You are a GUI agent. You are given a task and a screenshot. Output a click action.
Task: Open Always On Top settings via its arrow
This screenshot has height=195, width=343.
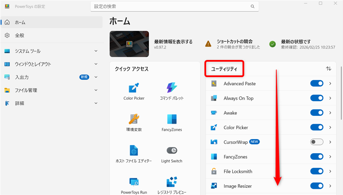pos(330,98)
